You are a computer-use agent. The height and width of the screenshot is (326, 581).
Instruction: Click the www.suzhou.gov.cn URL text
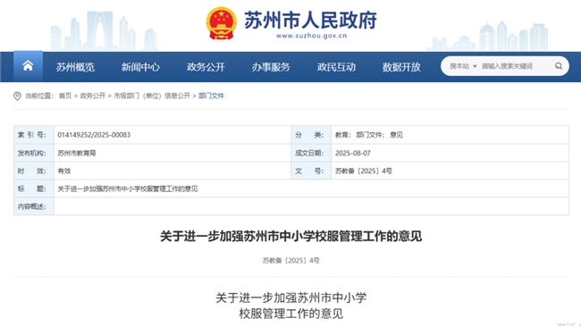pyautogui.click(x=311, y=36)
